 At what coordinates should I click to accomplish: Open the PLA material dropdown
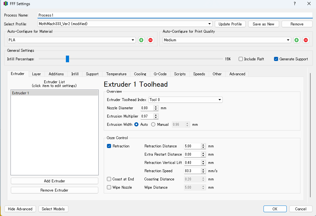point(72,40)
